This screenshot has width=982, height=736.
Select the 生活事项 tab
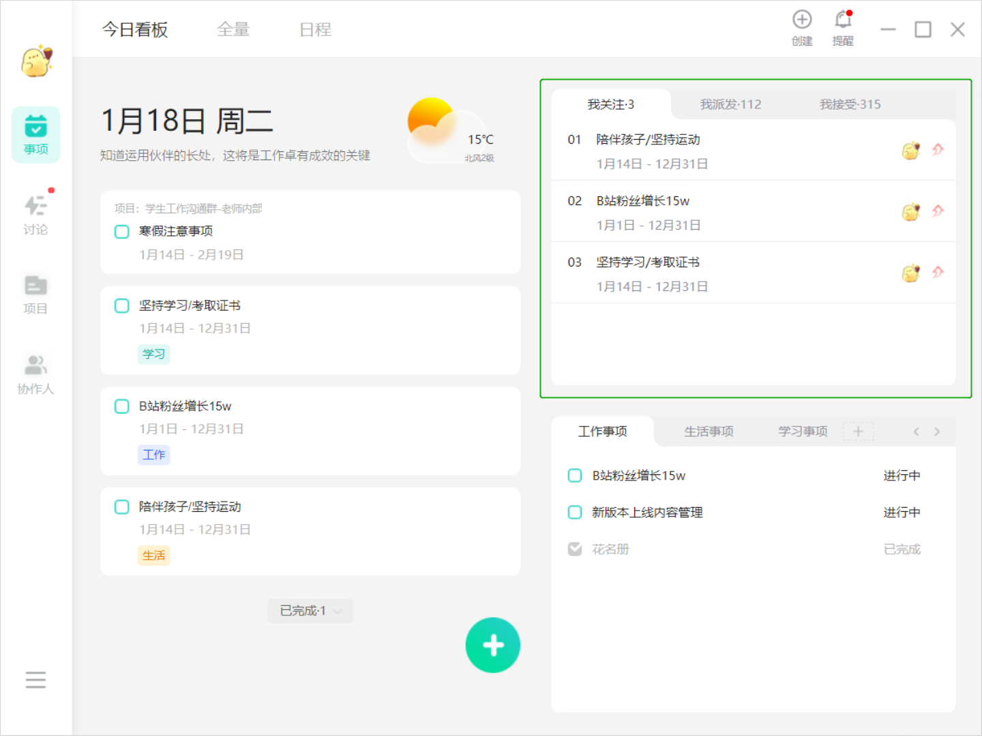709,431
